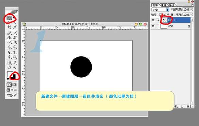The height and width of the screenshot is (126, 199).
Task: Open the 不透明度 opacity arrow
Action: tap(192, 9)
